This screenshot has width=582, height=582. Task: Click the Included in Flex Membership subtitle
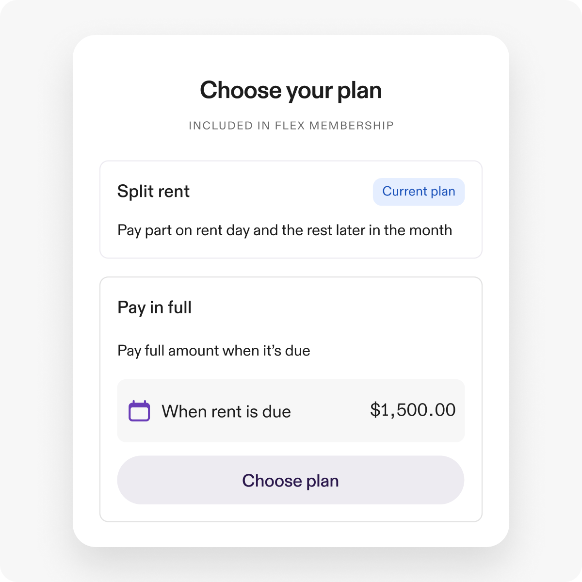291,126
